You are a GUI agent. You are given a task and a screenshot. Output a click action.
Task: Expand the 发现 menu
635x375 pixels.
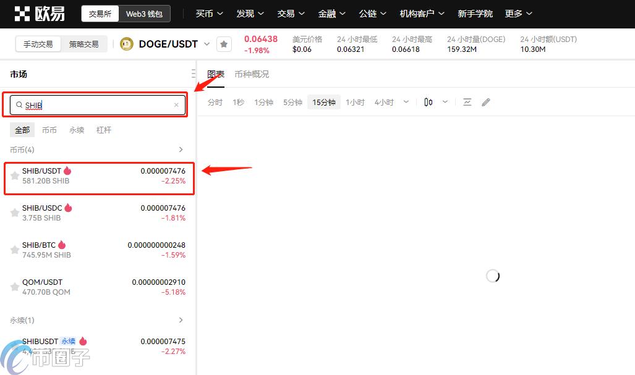pos(250,14)
